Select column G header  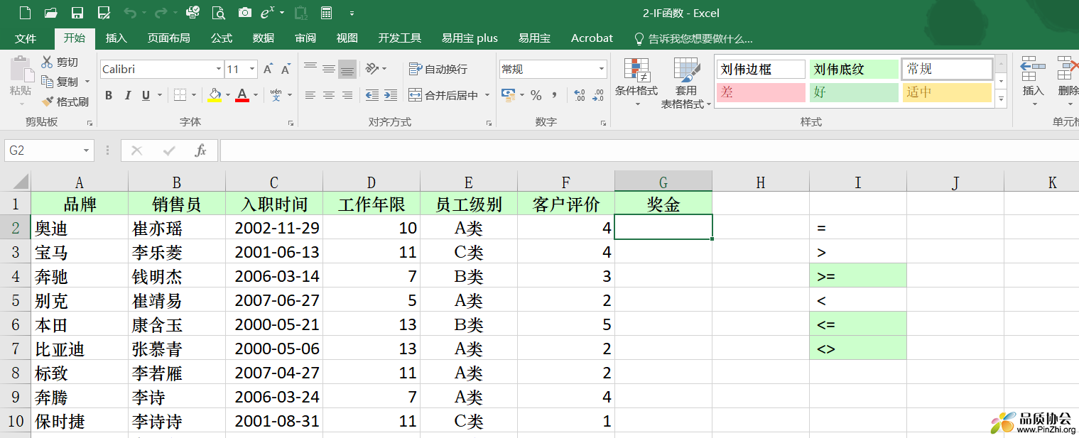click(663, 182)
